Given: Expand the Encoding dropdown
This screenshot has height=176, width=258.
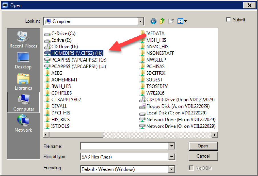Looking at the screenshot, I should [x=172, y=169].
